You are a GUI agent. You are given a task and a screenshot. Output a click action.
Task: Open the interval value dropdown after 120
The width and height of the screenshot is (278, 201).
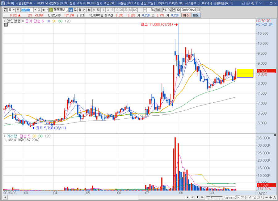coord(145,10)
